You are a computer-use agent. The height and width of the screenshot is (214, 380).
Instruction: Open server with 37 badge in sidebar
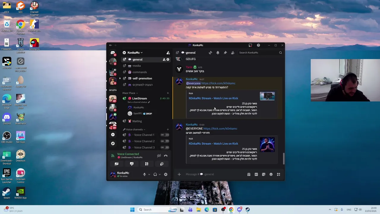[x=113, y=99]
